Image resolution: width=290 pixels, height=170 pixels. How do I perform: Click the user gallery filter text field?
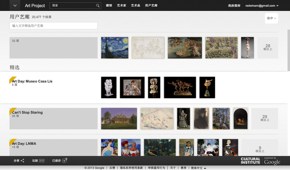pos(53,26)
